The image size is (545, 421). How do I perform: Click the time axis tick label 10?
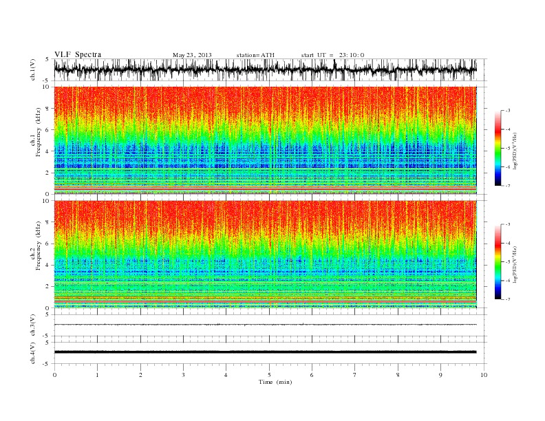484,375
